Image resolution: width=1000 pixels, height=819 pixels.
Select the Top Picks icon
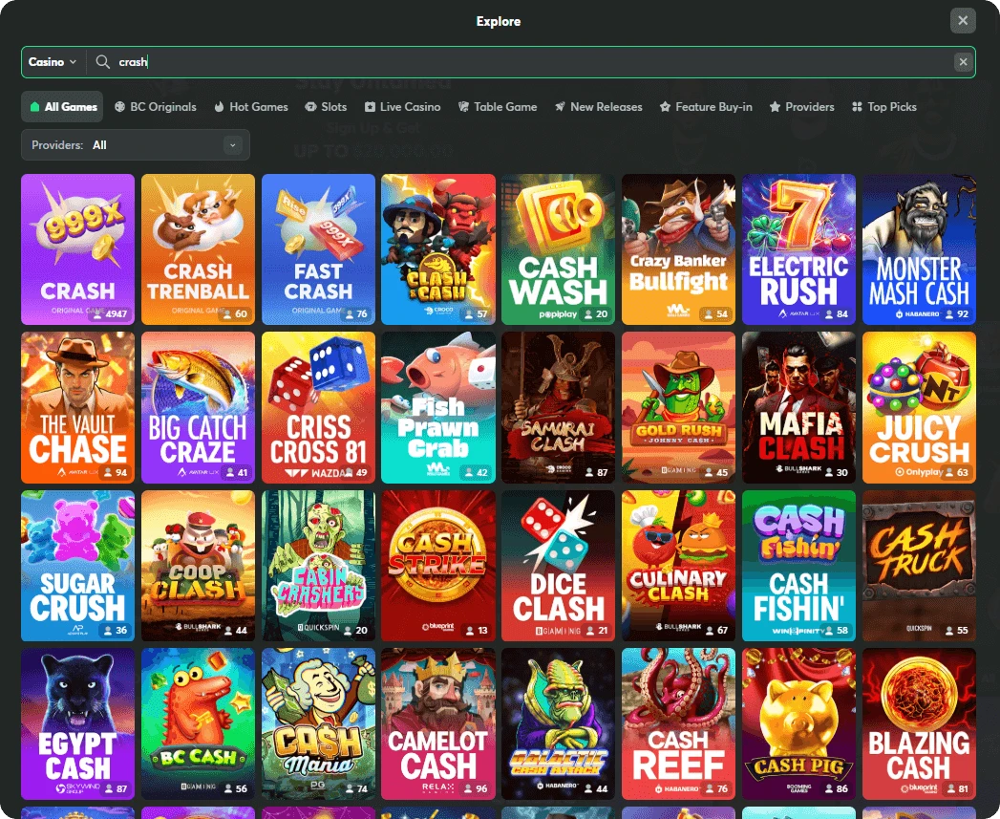point(857,106)
